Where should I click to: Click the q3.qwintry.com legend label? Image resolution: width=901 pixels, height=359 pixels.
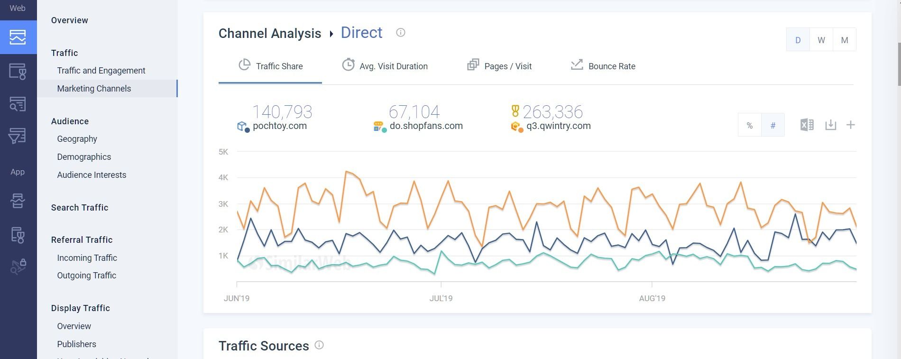click(x=559, y=126)
